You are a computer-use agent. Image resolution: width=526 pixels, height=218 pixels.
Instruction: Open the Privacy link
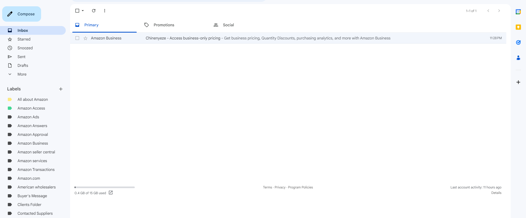(x=280, y=187)
